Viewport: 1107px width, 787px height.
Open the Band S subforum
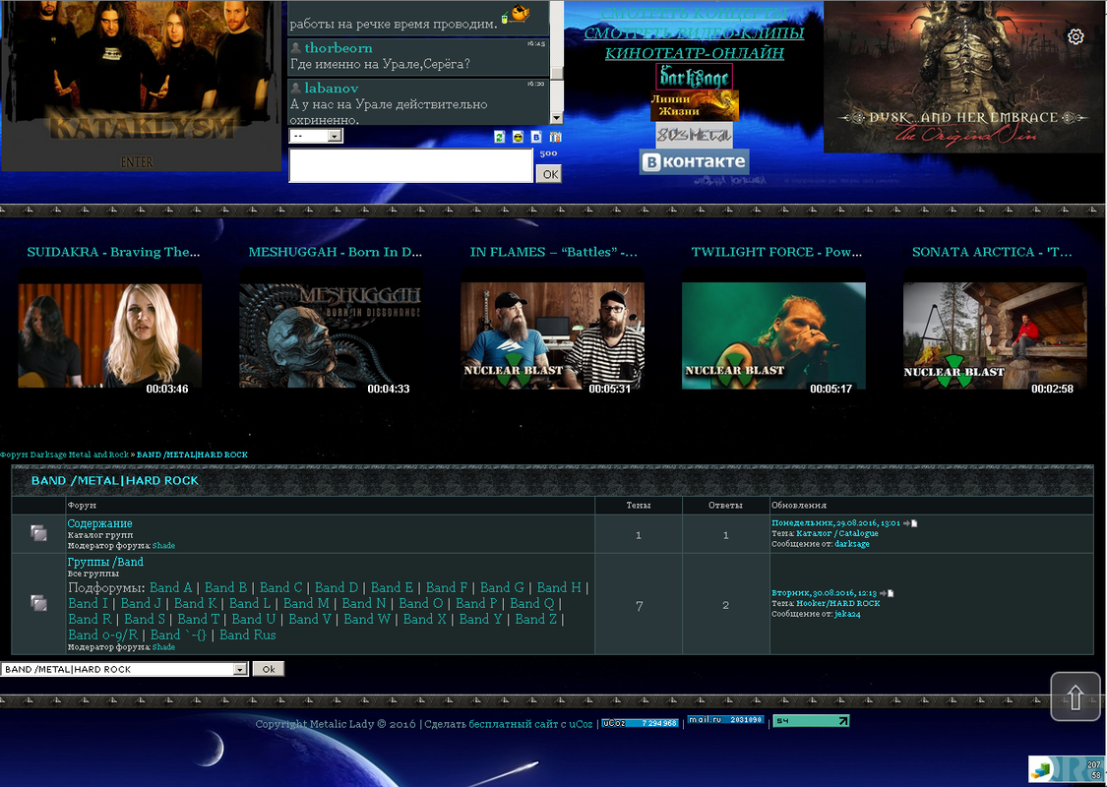click(145, 619)
